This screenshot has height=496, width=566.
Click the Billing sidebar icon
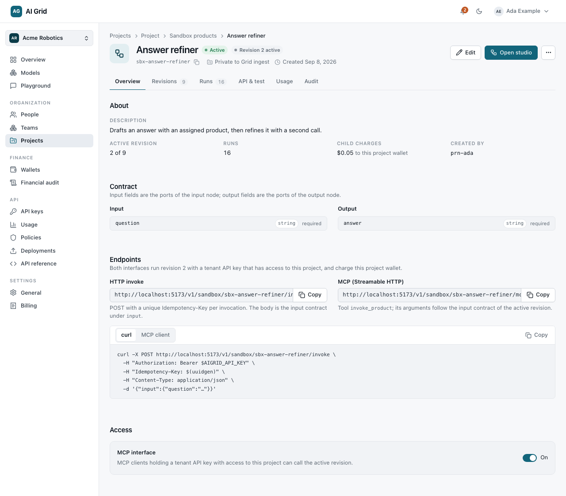pyautogui.click(x=13, y=306)
